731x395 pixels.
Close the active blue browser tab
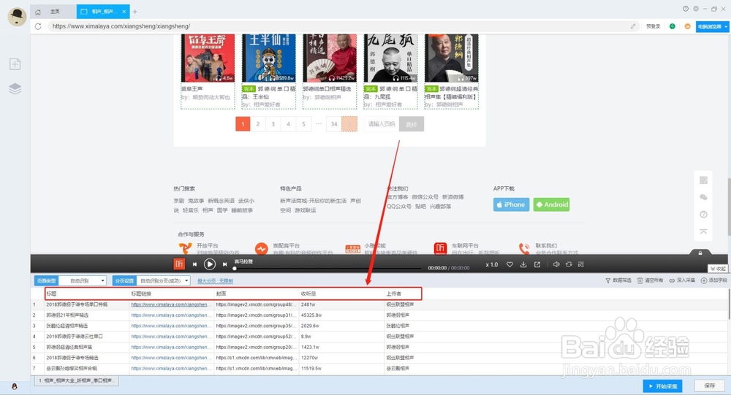click(x=124, y=12)
